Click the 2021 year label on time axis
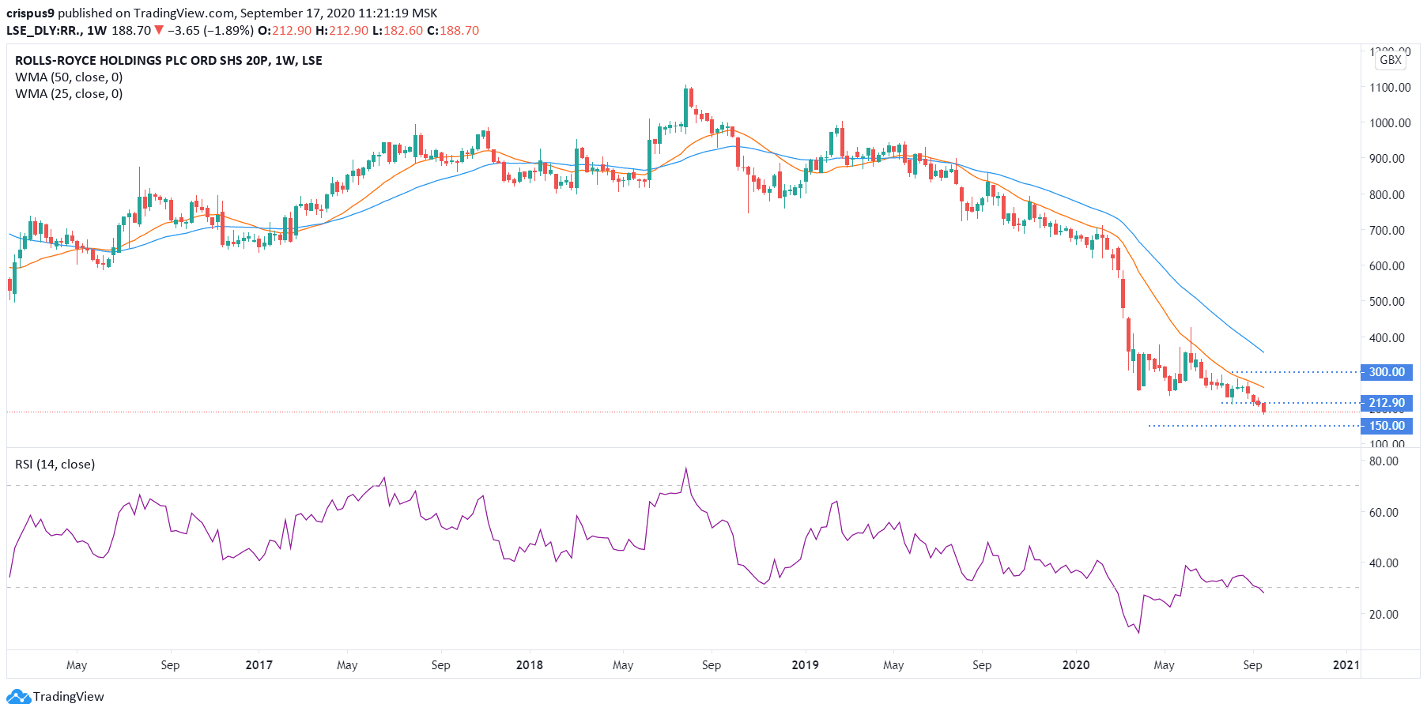1427x715 pixels. (1346, 665)
